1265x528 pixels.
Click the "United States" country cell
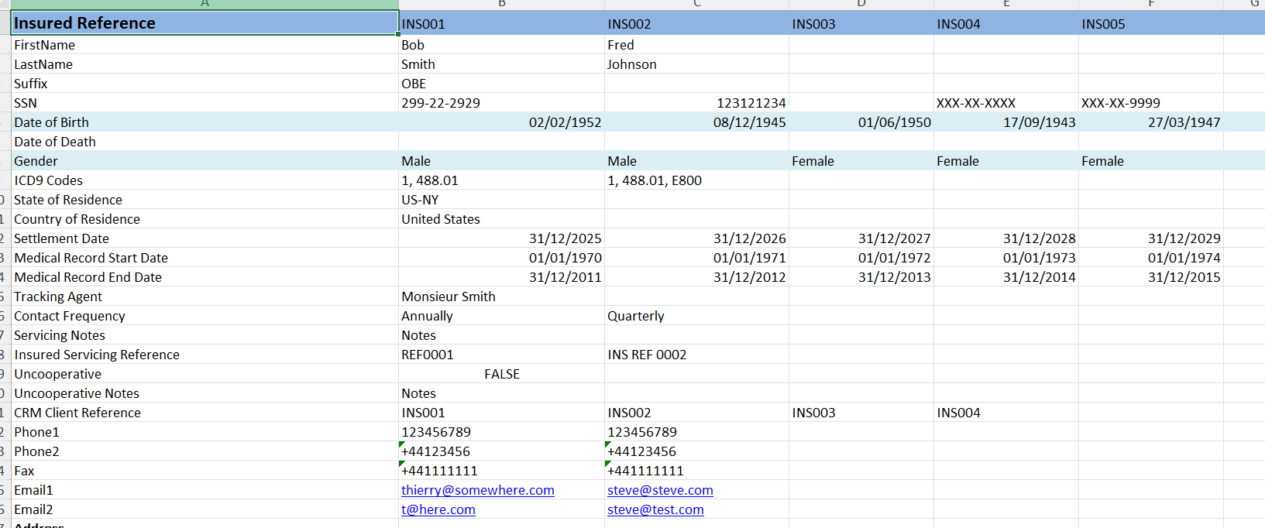point(441,219)
